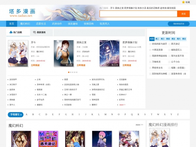196x147 pixels.
Task: Open 妙手仙丹 in the comic list
Action: (41, 100)
